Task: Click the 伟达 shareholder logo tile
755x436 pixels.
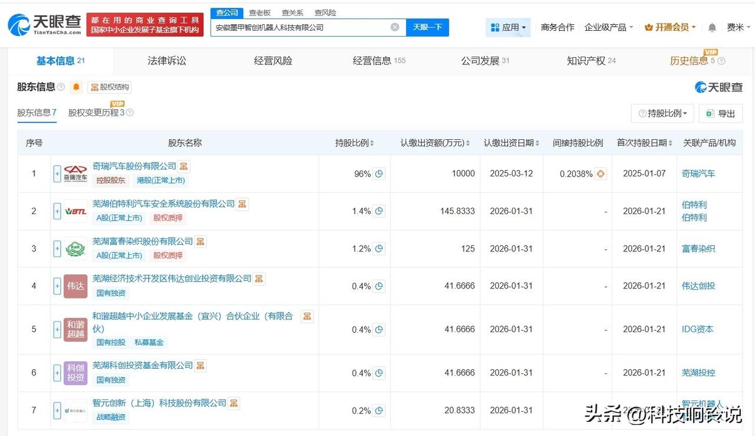Action: click(x=75, y=286)
